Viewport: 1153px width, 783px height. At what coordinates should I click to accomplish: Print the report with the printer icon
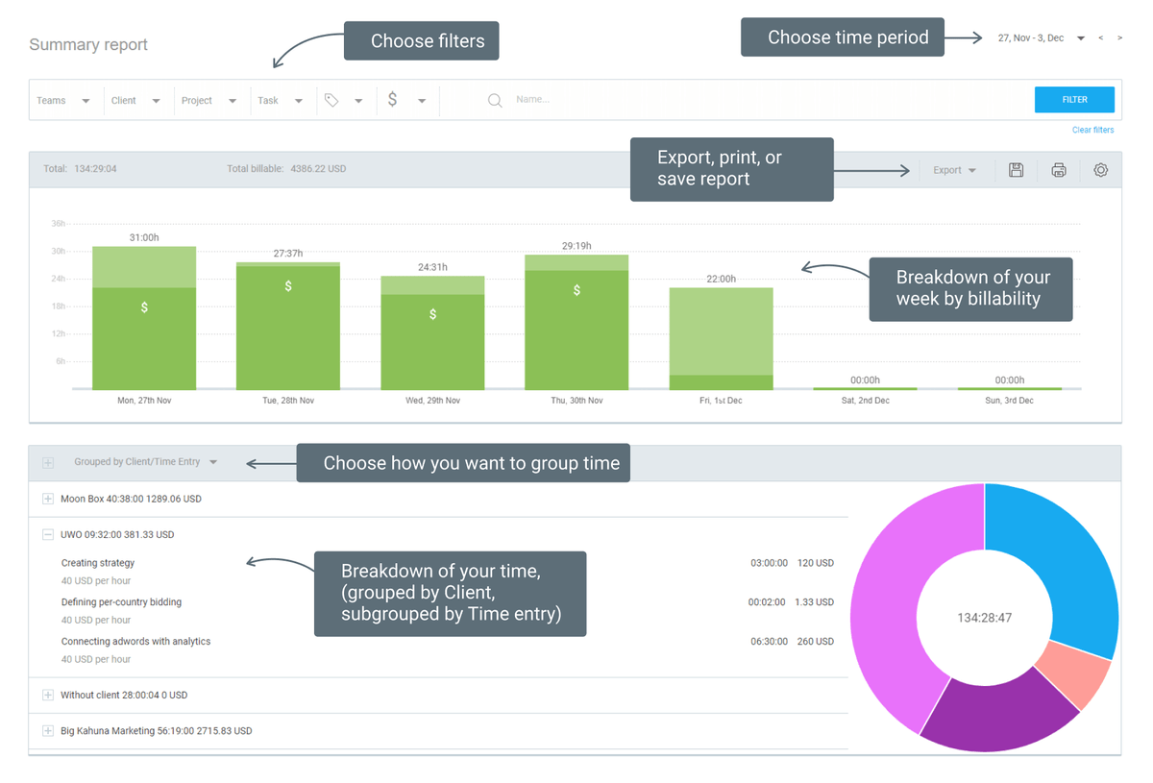point(1059,170)
